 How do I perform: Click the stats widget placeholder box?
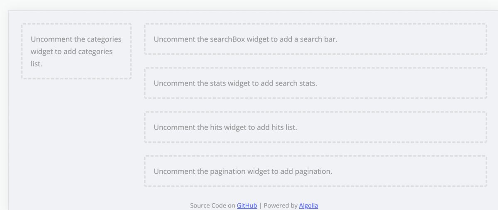315,83
